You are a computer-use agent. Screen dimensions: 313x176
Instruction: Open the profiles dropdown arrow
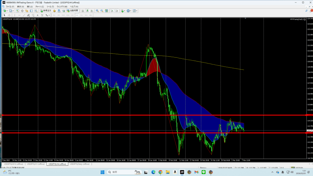[x=13, y=11]
